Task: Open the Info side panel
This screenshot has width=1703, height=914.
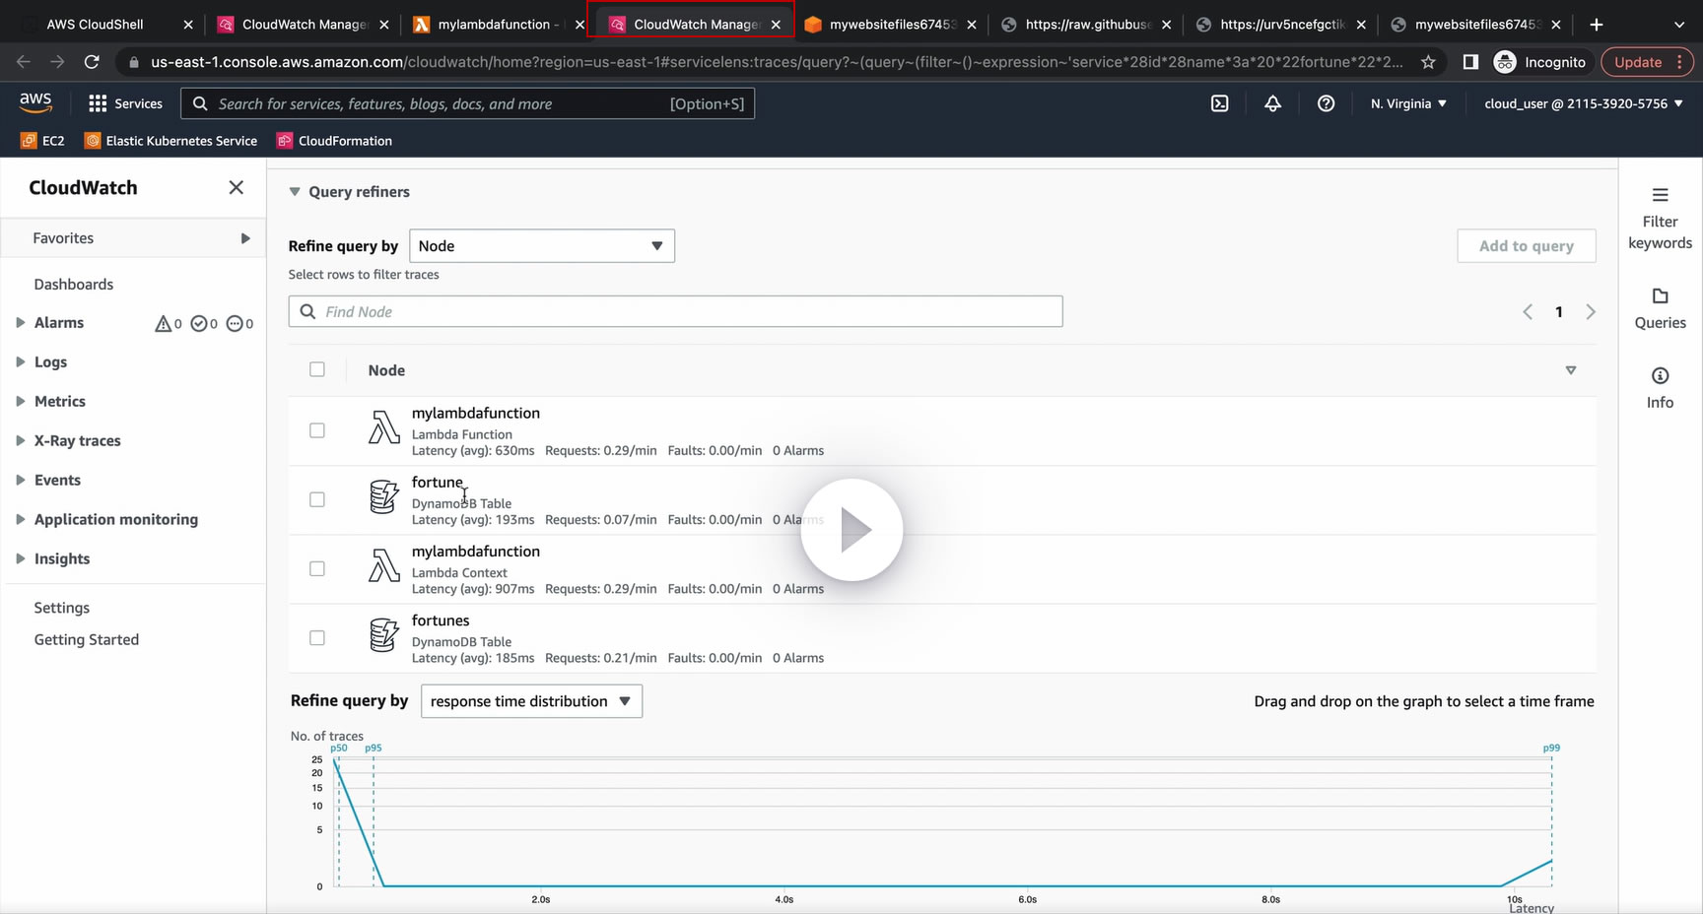Action: click(1660, 388)
